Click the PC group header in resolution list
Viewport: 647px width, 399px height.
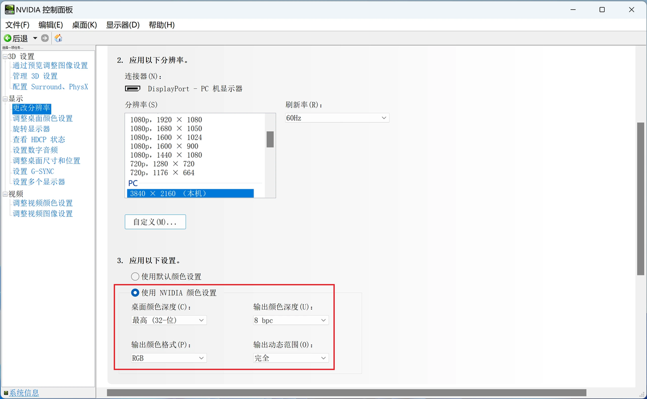tap(133, 183)
